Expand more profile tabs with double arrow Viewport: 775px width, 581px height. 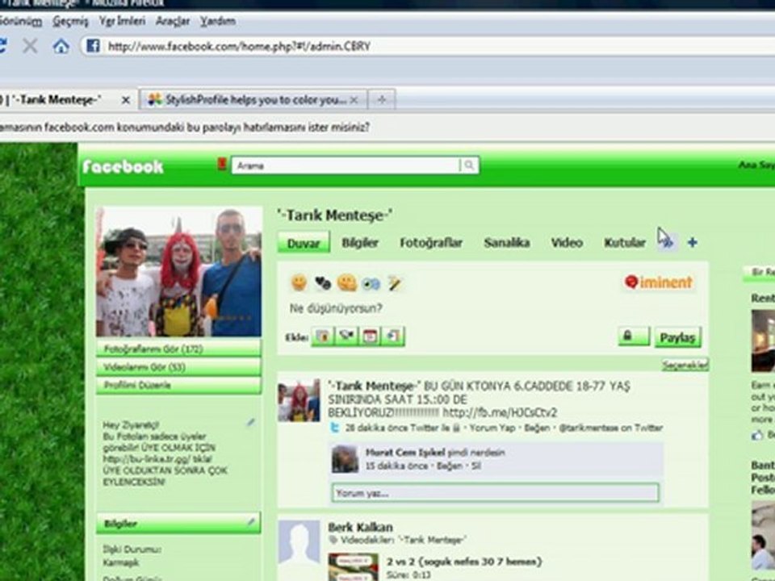[666, 242]
